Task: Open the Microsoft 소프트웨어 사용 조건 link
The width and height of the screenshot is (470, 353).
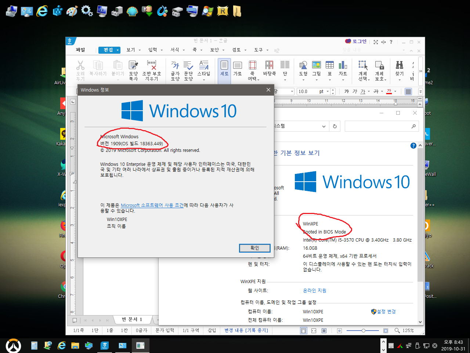Action: (152, 205)
